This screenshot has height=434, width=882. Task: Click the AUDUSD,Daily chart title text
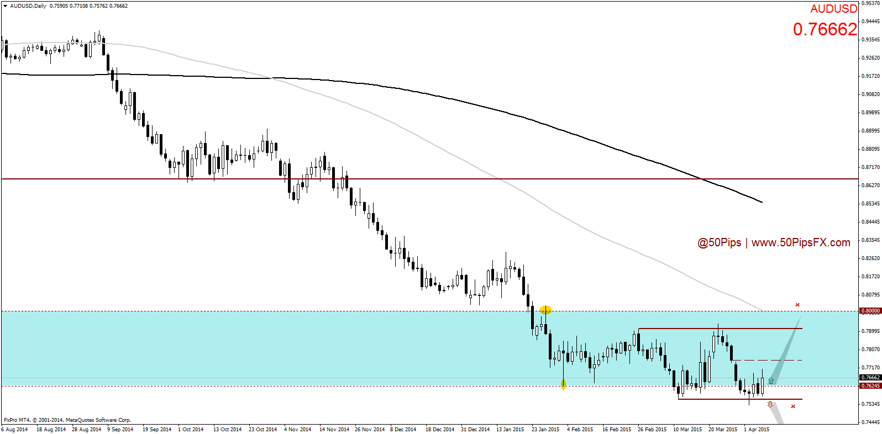point(28,6)
